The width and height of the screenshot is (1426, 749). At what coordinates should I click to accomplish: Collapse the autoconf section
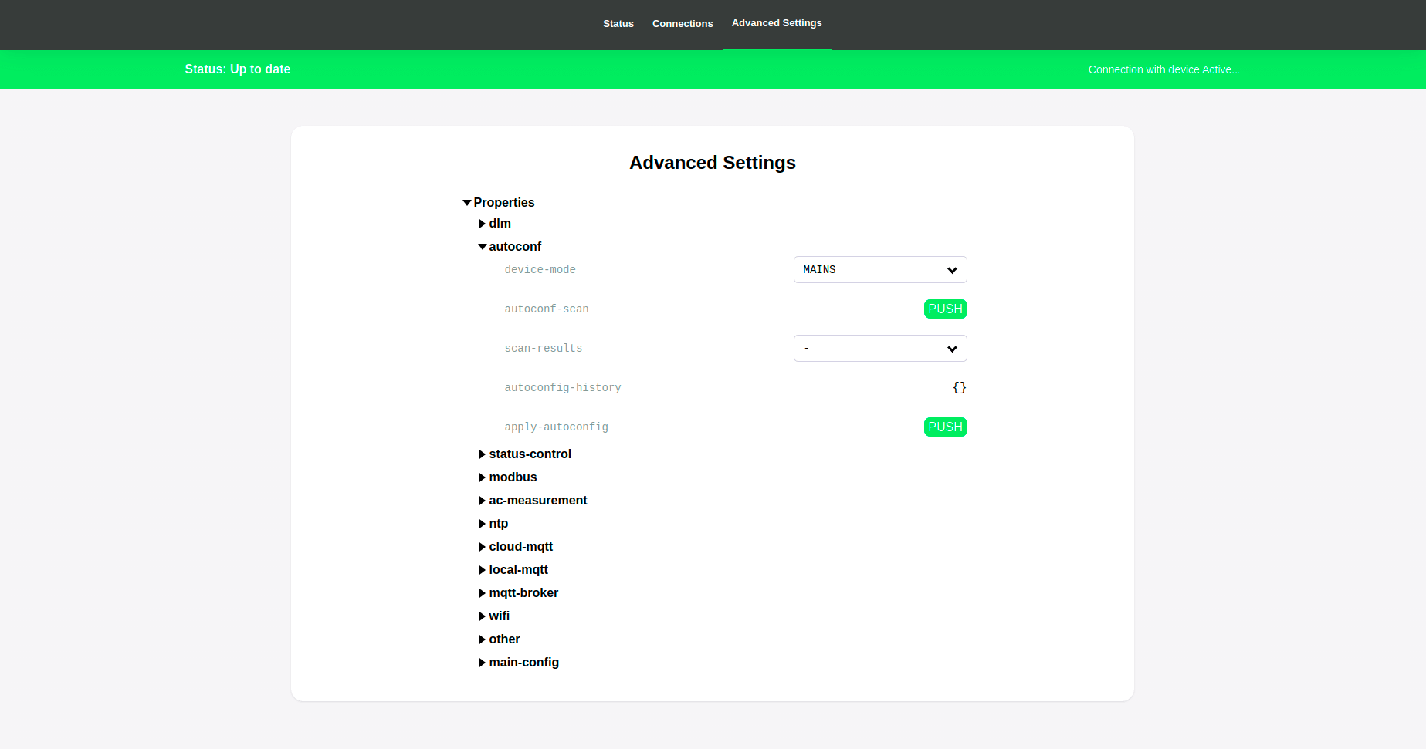tap(510, 246)
